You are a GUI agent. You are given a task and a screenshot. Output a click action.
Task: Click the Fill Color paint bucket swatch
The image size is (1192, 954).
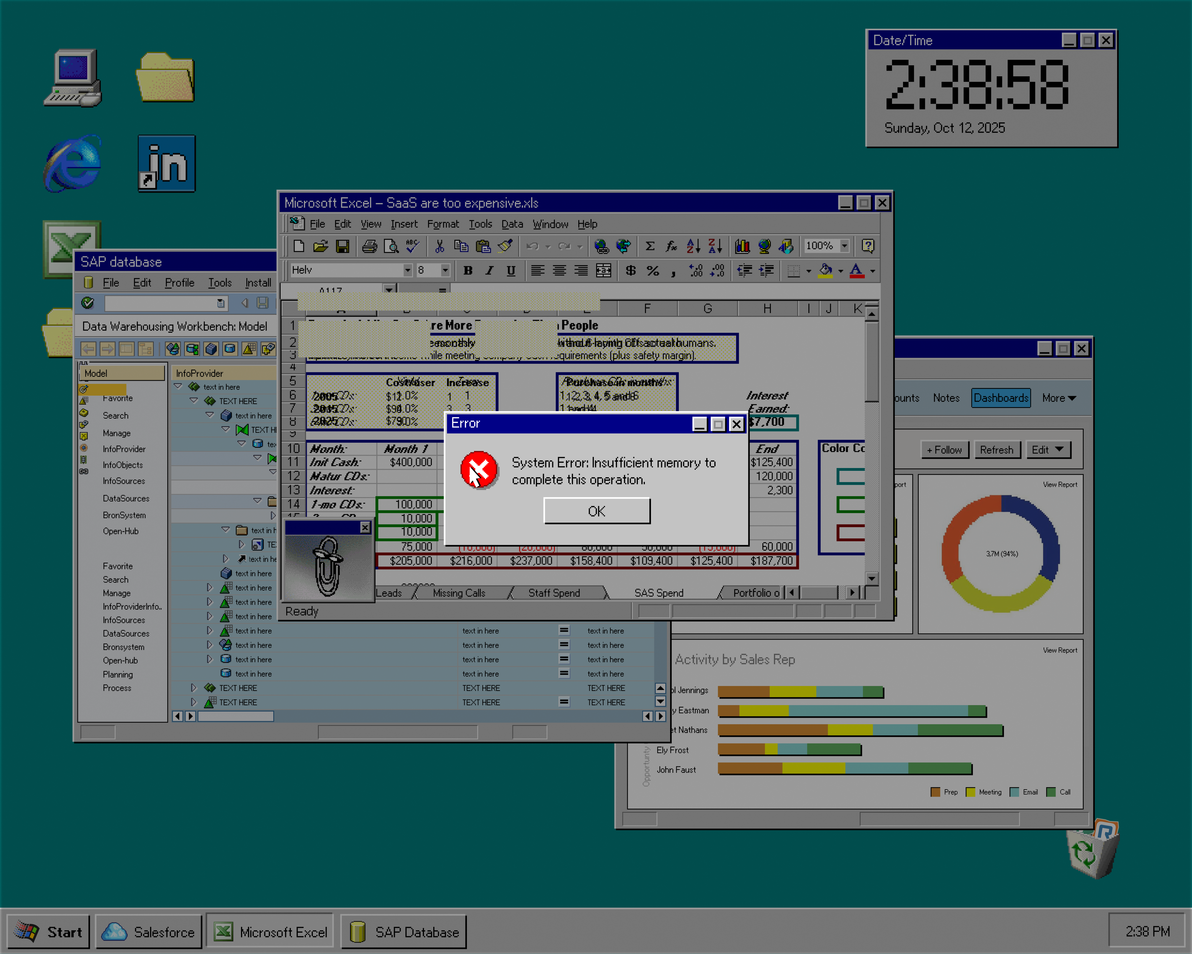[826, 270]
